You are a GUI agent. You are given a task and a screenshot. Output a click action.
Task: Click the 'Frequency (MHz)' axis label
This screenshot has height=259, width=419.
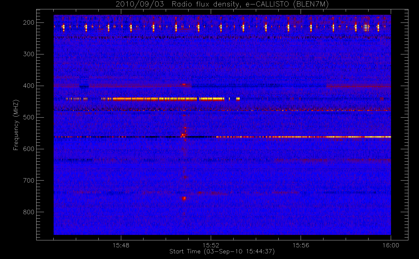pos(16,125)
